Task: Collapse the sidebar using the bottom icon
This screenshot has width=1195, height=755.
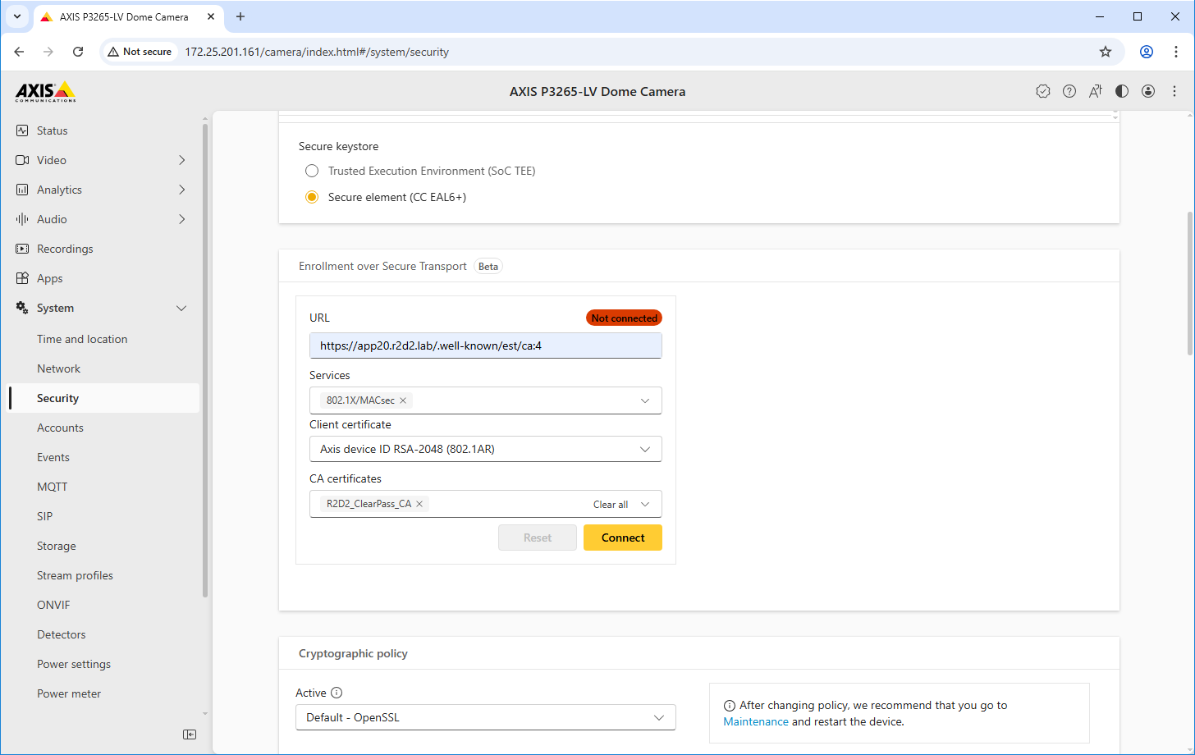Action: [x=190, y=734]
